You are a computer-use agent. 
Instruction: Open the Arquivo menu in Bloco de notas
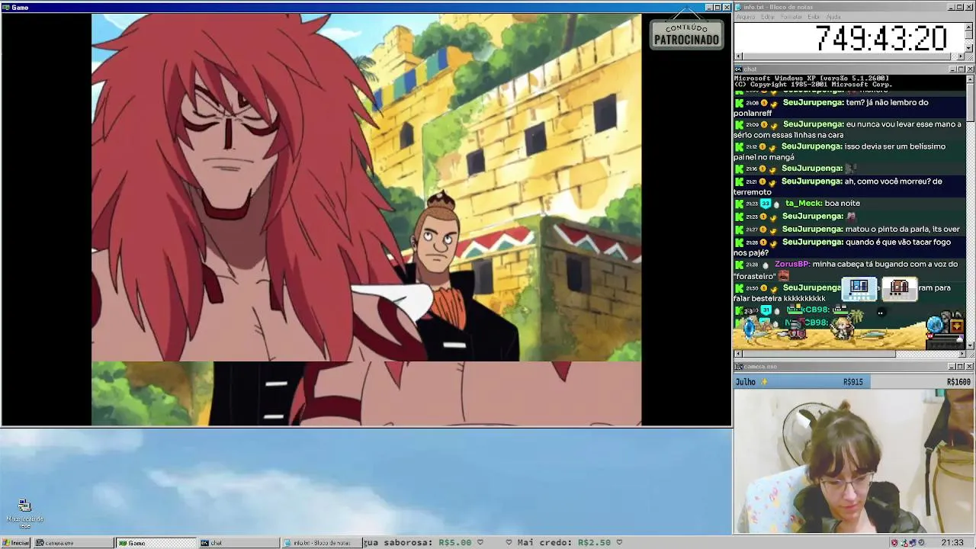[745, 17]
